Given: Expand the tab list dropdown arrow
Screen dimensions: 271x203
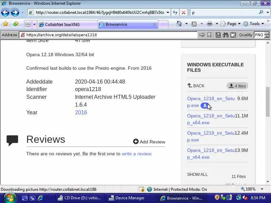Looking at the screenshot, I should (34, 24).
